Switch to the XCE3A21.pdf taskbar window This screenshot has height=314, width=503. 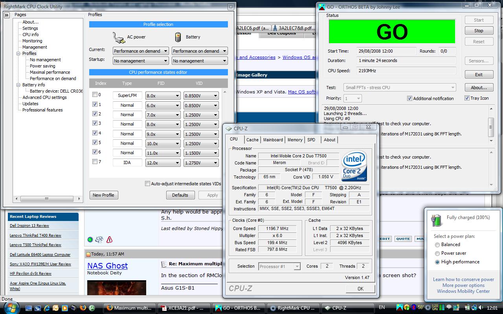184,308
